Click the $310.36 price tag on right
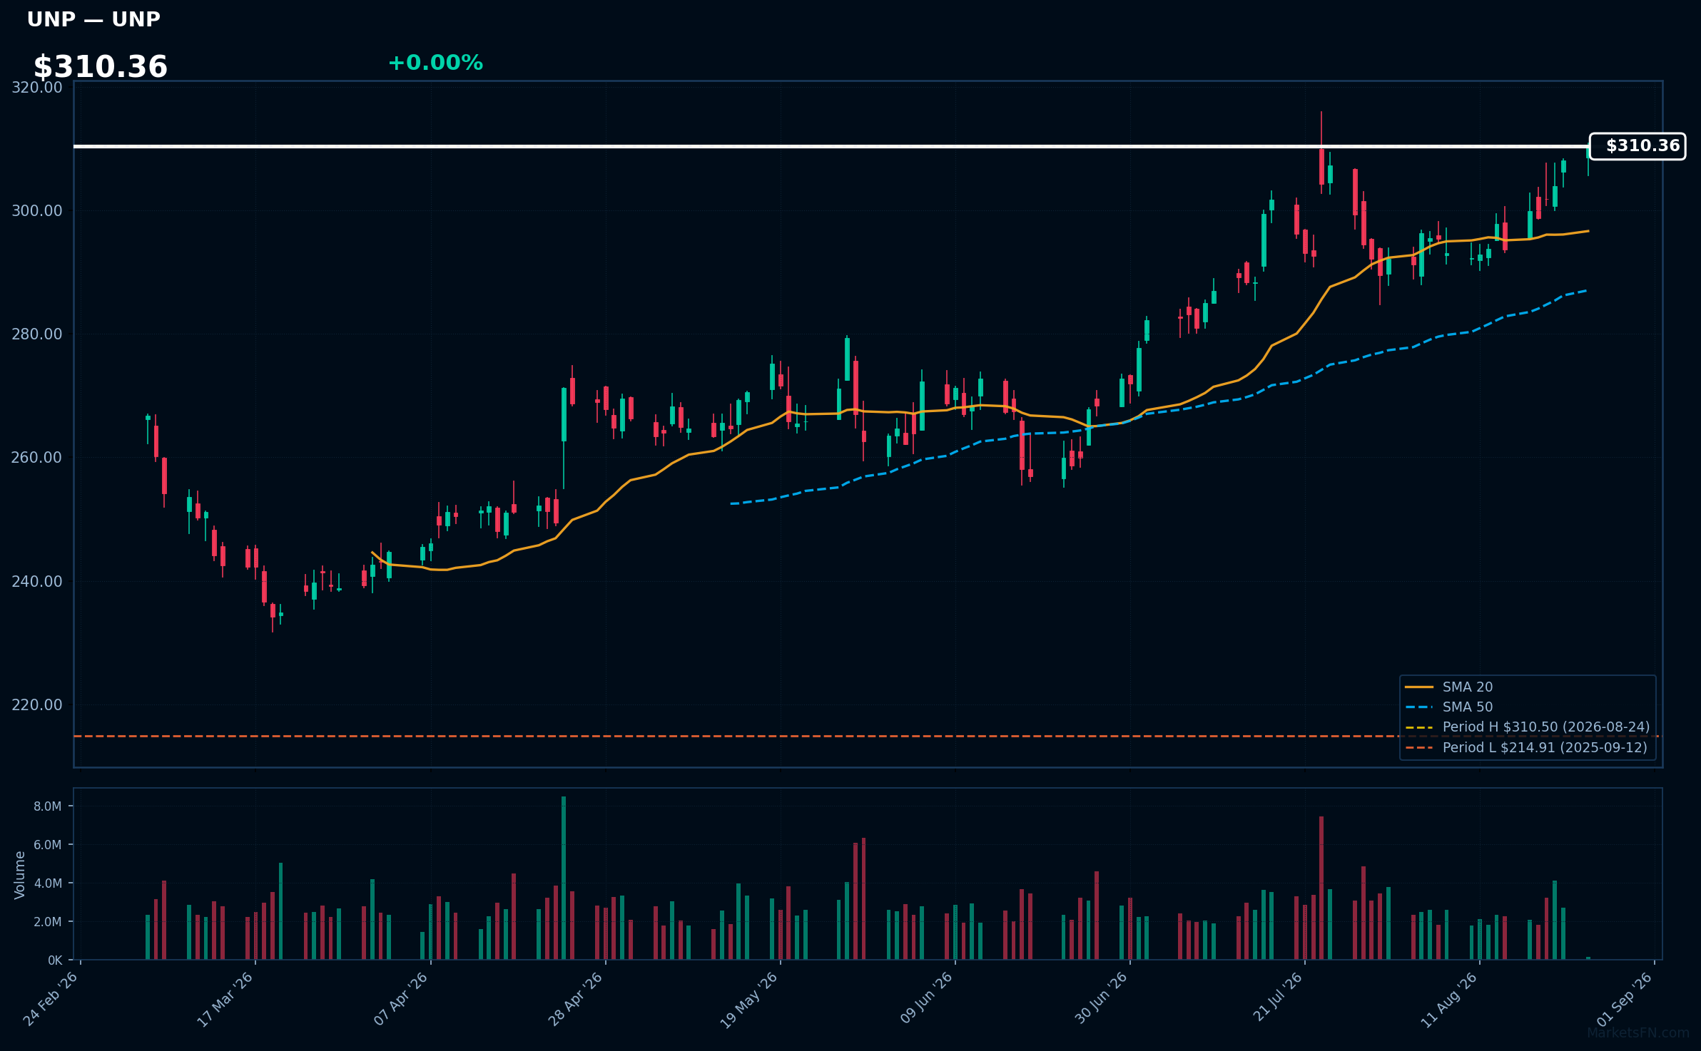 [x=1637, y=146]
